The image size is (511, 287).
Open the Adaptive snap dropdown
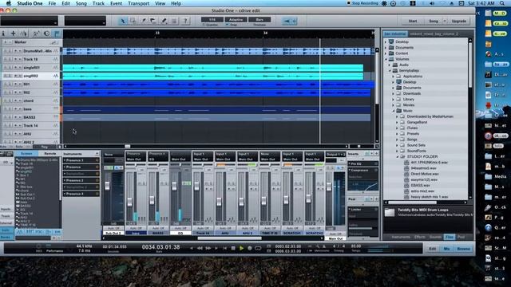[x=236, y=19]
